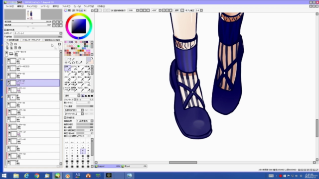Select brush size preset 20
The image size is (319, 179).
pos(88,157)
